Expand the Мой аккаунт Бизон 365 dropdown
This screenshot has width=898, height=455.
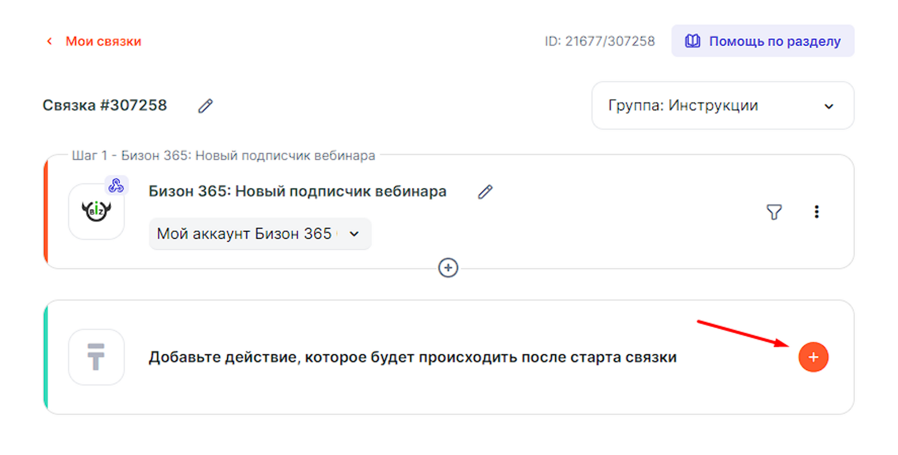[259, 234]
